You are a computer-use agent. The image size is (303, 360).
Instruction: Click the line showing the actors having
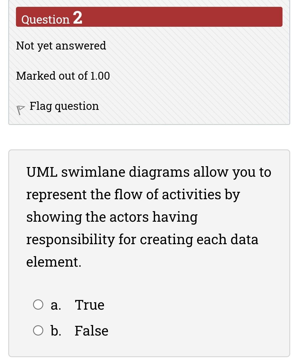pos(112,217)
